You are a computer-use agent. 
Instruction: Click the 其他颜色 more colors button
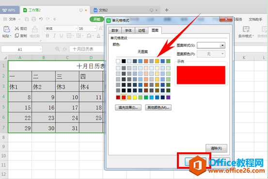coord(158,108)
